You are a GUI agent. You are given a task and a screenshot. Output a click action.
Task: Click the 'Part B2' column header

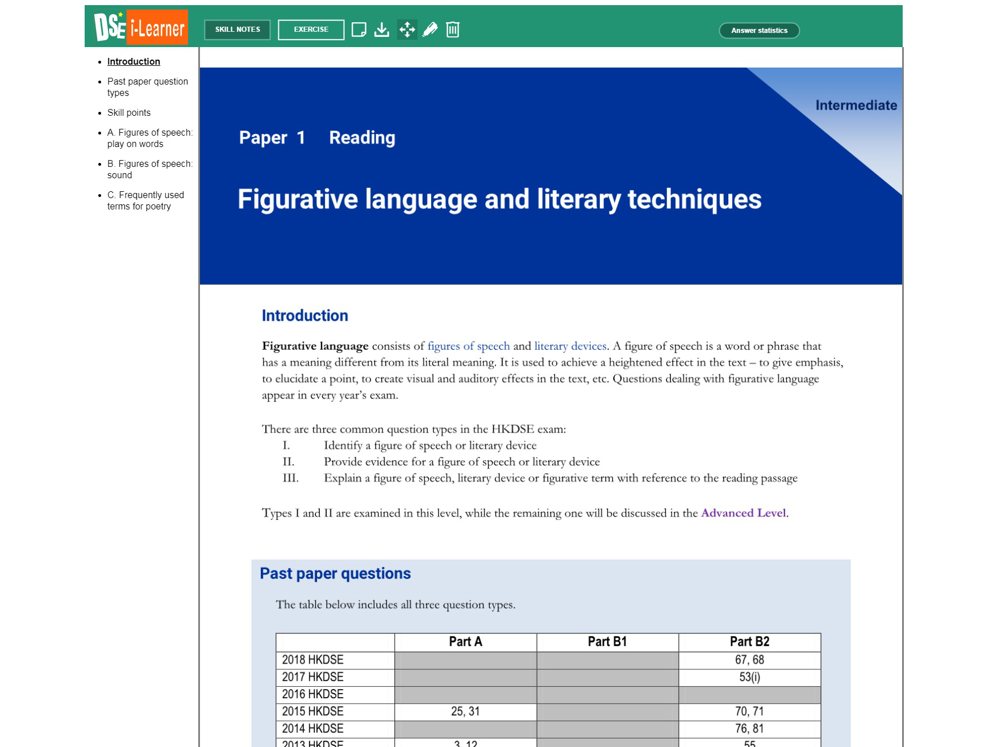(x=749, y=641)
